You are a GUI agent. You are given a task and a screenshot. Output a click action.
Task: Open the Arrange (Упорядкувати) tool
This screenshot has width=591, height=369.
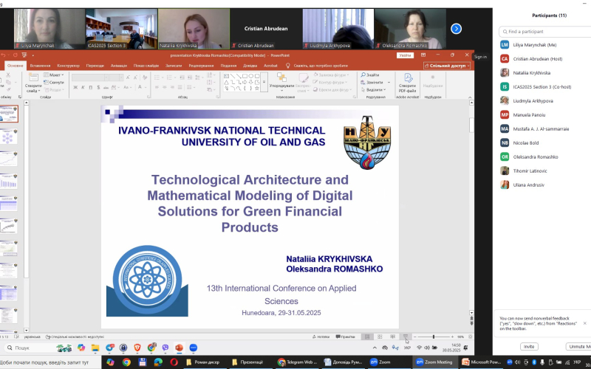[x=281, y=83]
